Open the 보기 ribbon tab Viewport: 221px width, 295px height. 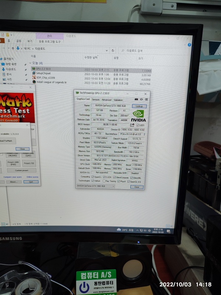(30, 41)
